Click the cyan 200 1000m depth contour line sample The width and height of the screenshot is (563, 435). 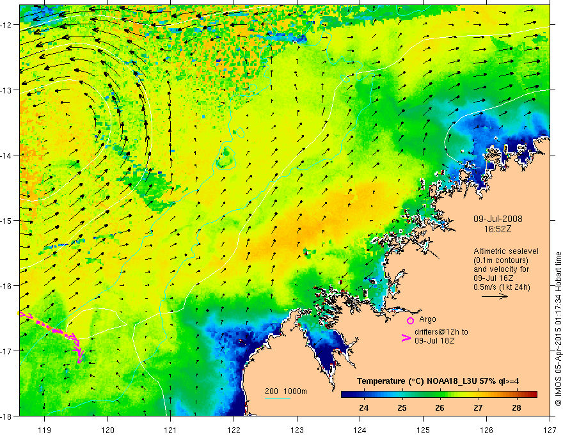click(x=278, y=398)
